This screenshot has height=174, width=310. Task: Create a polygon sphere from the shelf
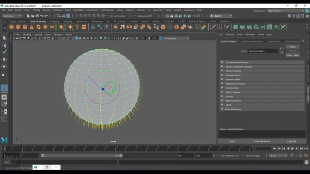point(12,27)
